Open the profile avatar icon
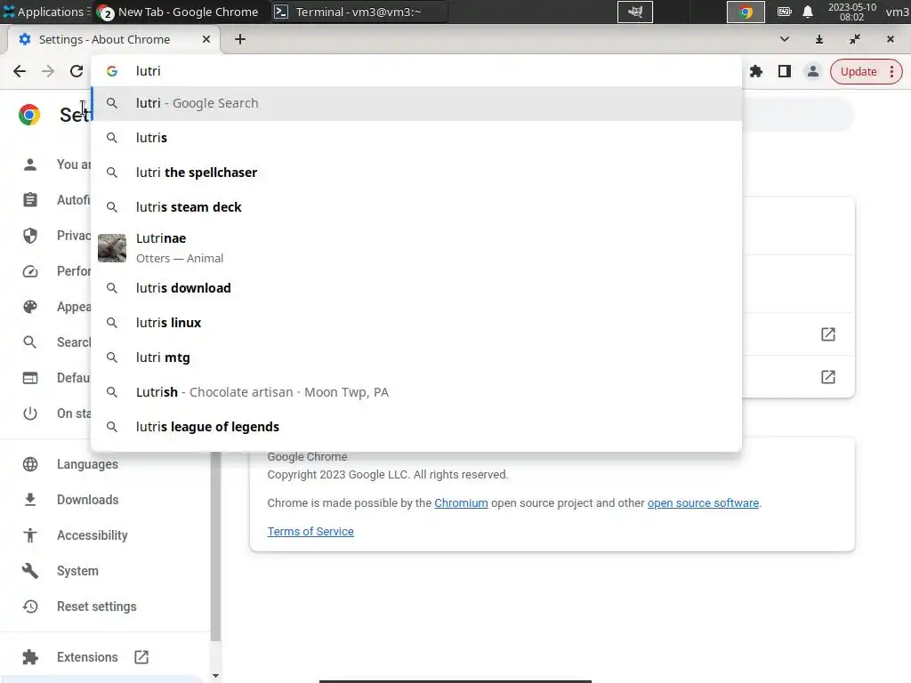 pyautogui.click(x=813, y=71)
